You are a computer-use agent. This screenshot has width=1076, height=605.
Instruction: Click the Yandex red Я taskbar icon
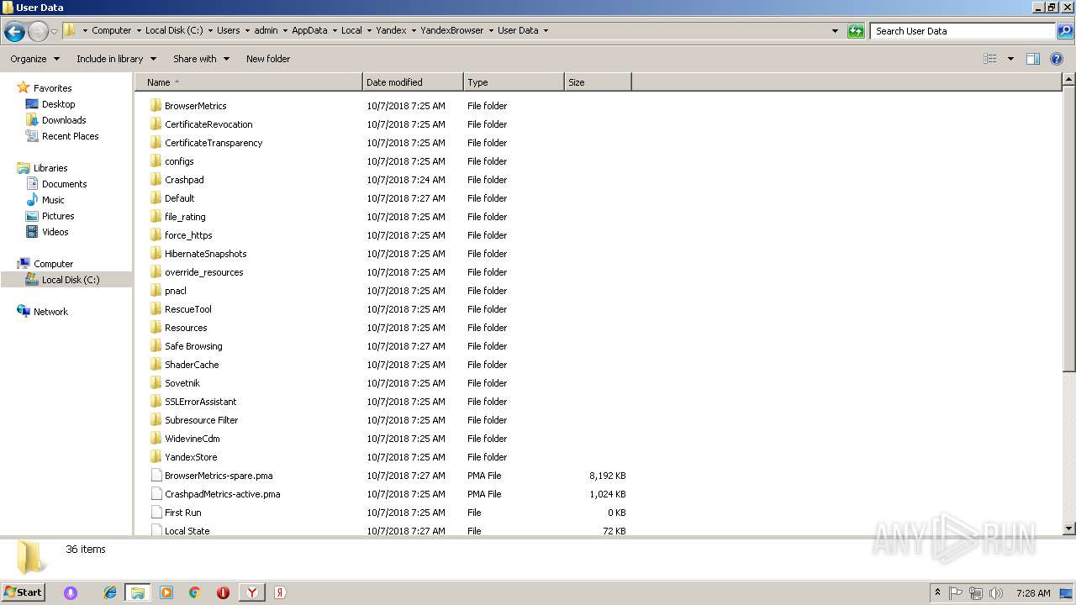tap(280, 592)
